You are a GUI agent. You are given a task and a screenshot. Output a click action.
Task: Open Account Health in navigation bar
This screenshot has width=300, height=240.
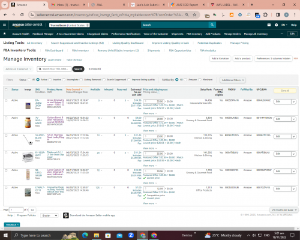(x=21, y=34)
